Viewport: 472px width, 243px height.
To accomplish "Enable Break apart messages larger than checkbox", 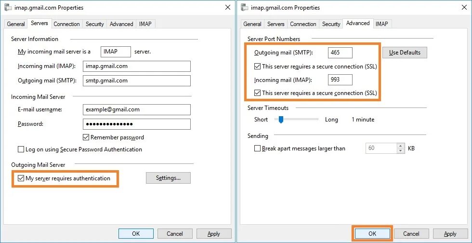I will [x=257, y=148].
